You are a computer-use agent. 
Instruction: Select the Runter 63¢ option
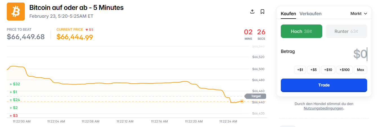pos(346,31)
